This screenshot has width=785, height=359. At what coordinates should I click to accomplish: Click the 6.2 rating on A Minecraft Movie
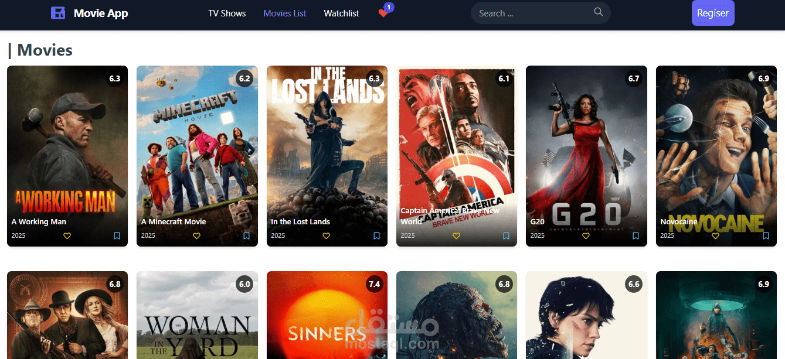click(x=244, y=78)
